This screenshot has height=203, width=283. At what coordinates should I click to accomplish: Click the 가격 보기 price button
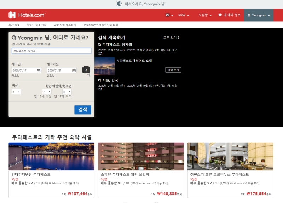(173, 70)
